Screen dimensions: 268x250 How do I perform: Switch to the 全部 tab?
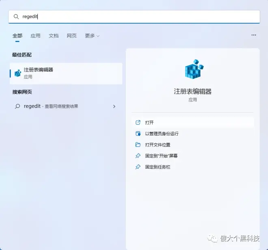tap(17, 36)
